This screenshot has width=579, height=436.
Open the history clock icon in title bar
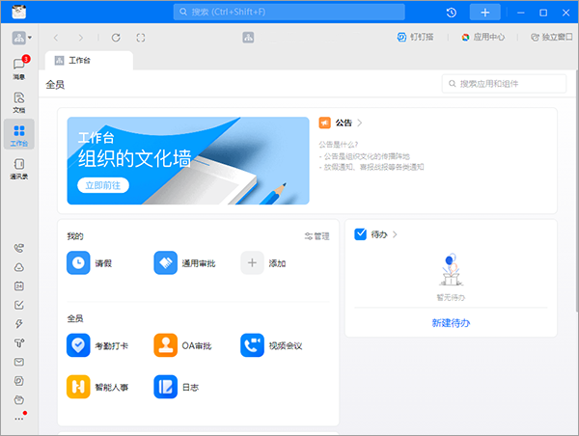click(452, 13)
